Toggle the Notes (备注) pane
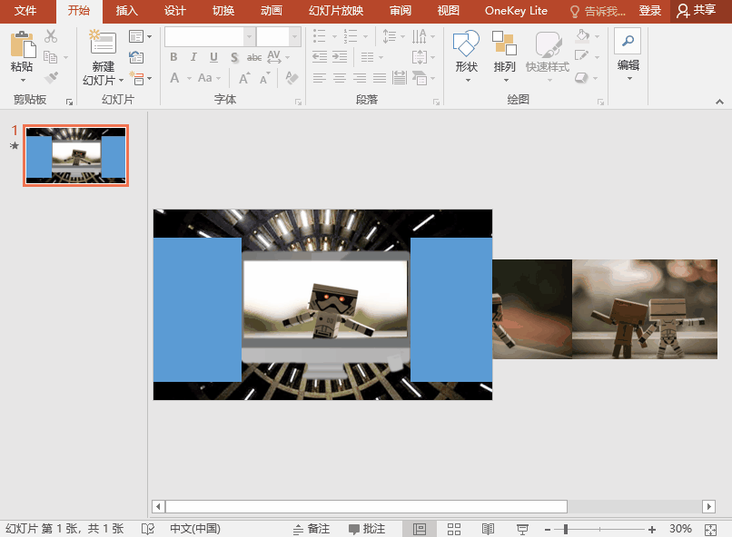732x537 pixels. [311, 529]
